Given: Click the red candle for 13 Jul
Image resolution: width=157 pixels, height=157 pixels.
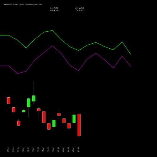Looking at the screenshot, I should pos(64,121).
